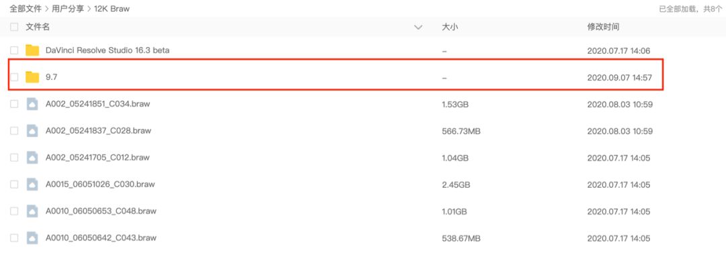Check the box for the 9.7 folder

(x=14, y=77)
